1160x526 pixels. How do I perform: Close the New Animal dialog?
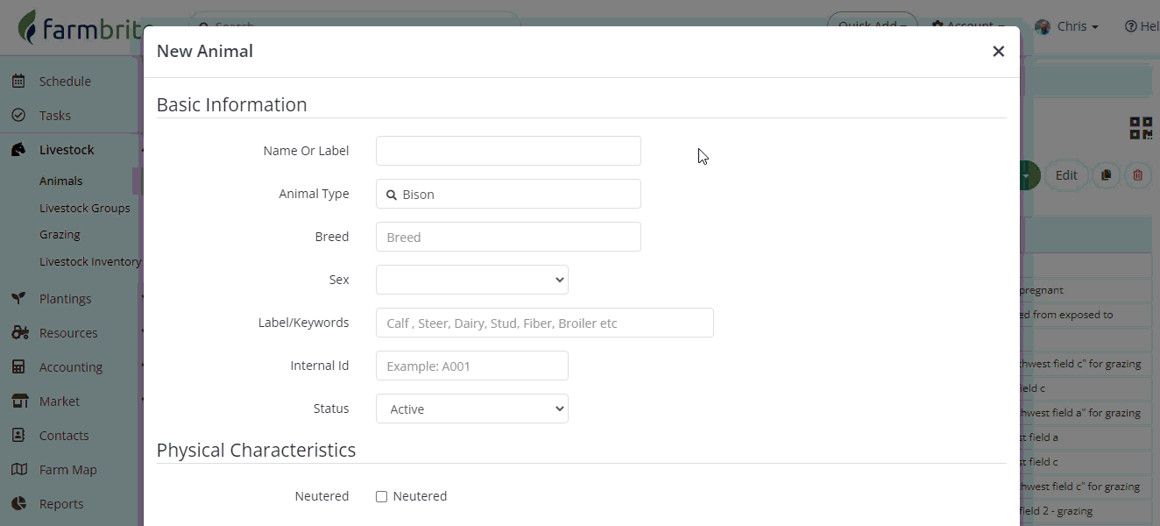pyautogui.click(x=998, y=52)
